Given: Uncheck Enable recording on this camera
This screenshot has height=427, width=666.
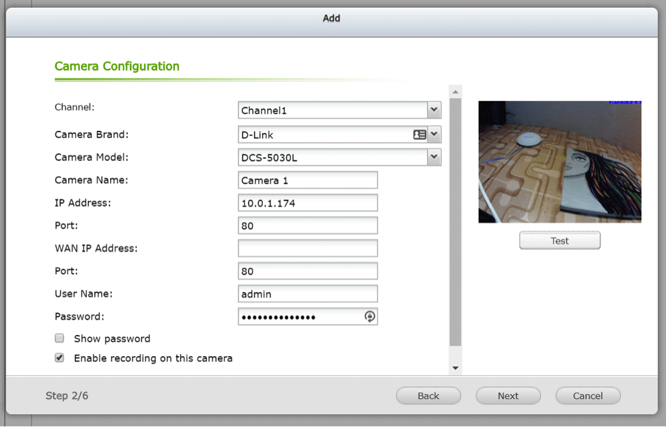Looking at the screenshot, I should point(59,357).
